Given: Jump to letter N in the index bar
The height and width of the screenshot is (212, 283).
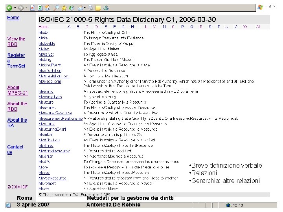Looking at the screenshot, I should point(164,27).
